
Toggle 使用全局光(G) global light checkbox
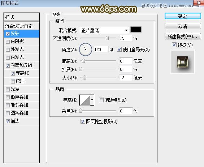point(119,50)
